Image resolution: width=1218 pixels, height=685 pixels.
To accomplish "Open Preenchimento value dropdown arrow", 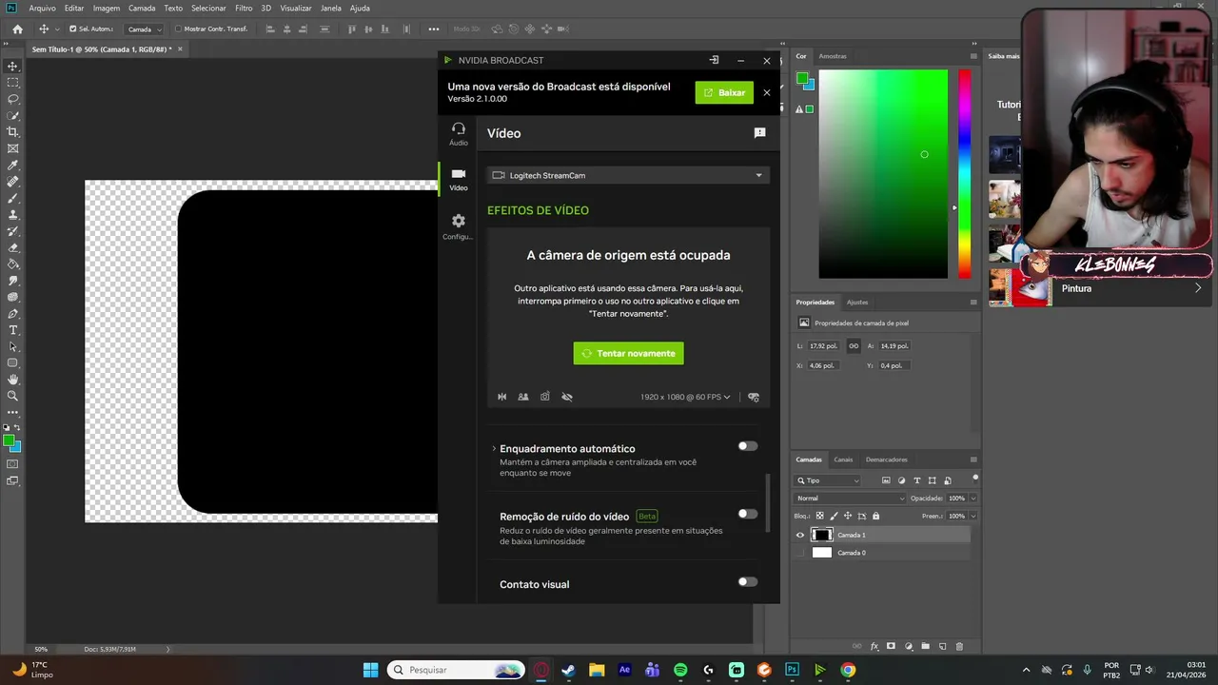I will click(x=972, y=516).
